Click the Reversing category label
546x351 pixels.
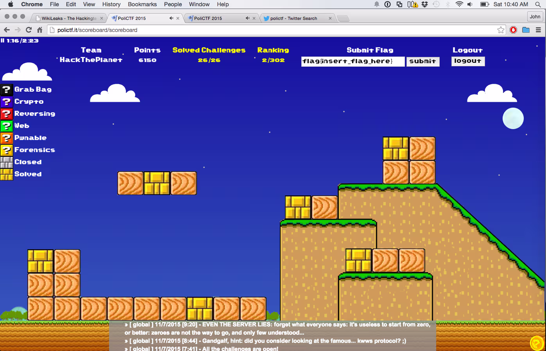pos(35,113)
